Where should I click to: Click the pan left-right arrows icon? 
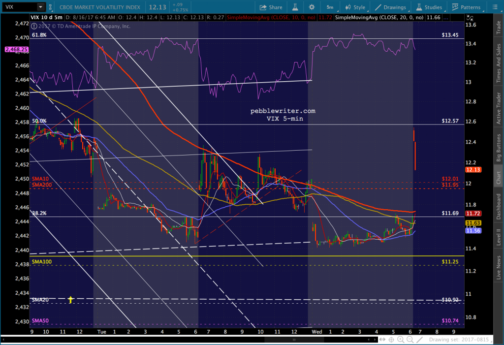coord(382,340)
